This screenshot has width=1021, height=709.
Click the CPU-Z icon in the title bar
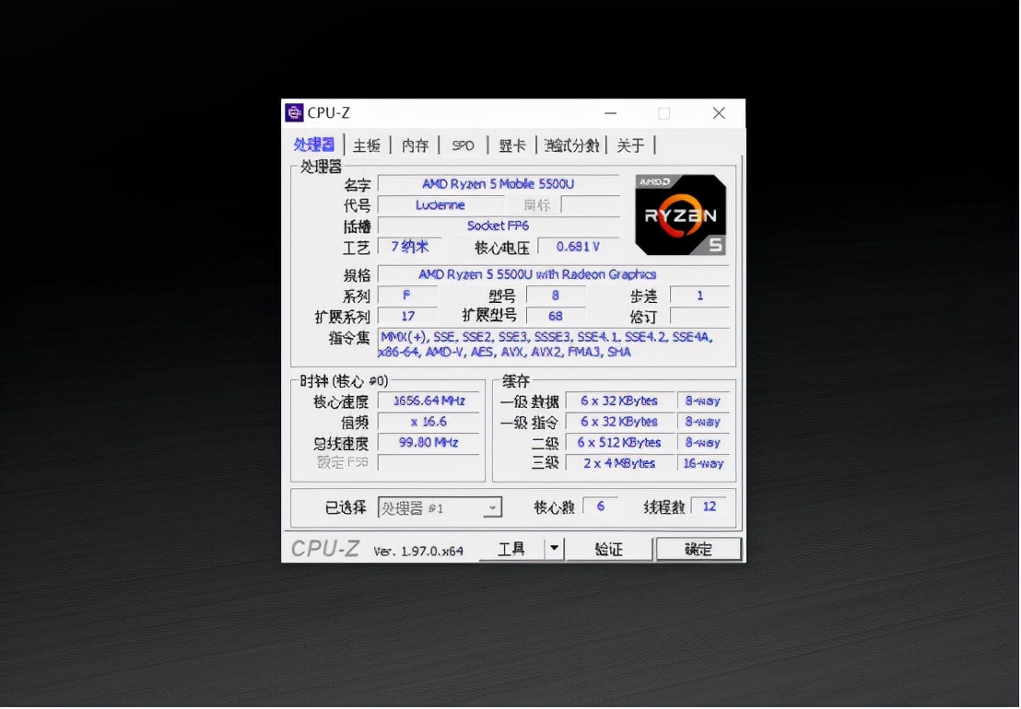click(x=293, y=112)
